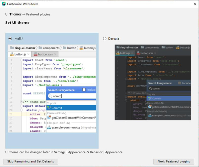
Task: Collapse the export default fold marker in Darcula preview
Action: [x=126, y=97]
